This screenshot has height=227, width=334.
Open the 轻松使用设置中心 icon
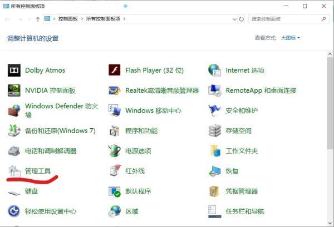(x=14, y=211)
